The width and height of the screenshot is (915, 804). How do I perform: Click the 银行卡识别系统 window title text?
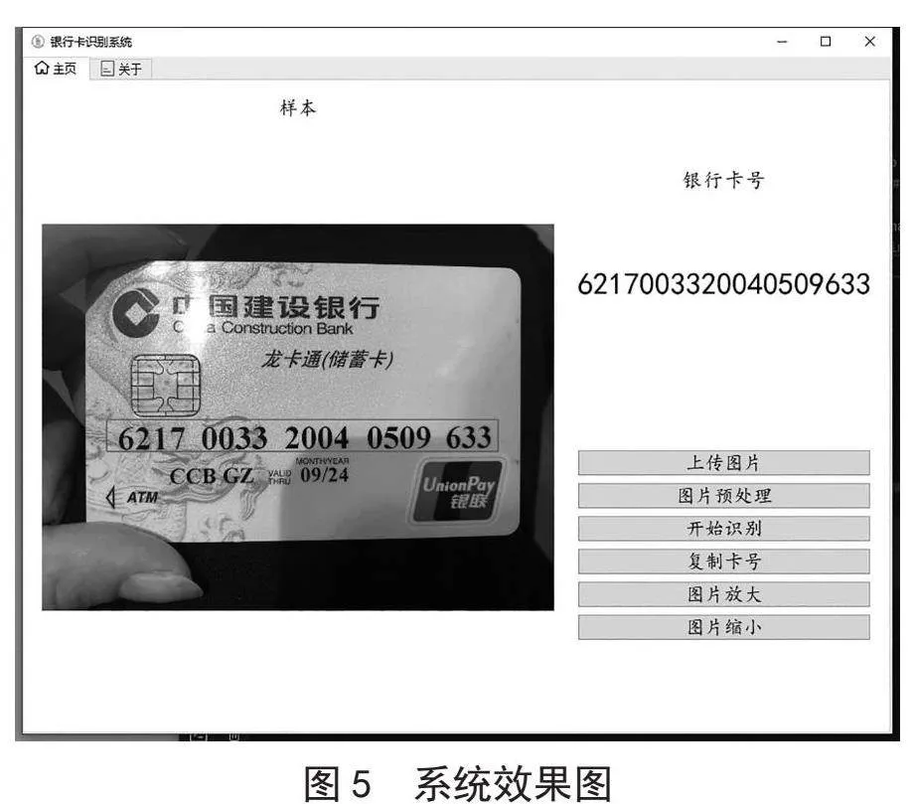(91, 42)
